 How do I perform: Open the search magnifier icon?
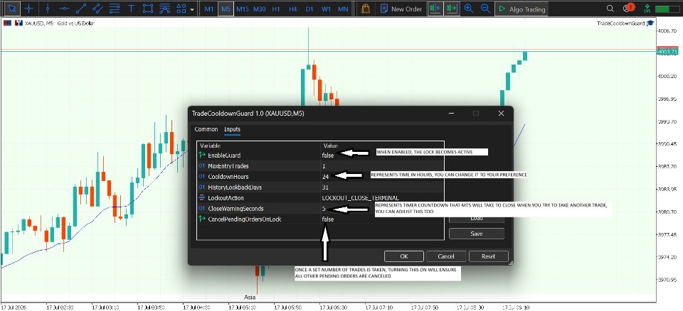[x=610, y=9]
